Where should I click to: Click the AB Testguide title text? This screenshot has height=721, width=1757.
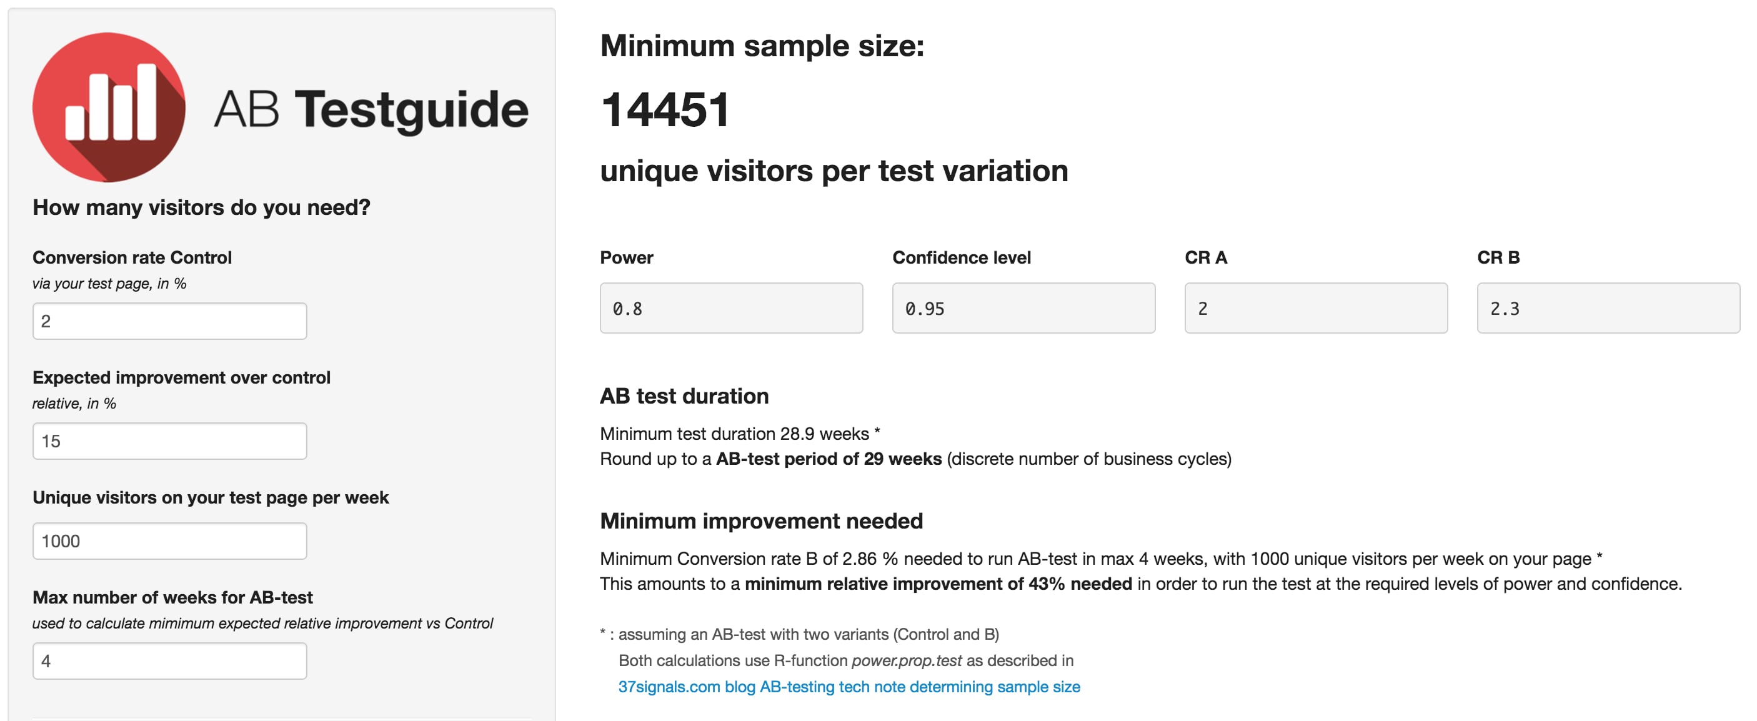tap(371, 109)
